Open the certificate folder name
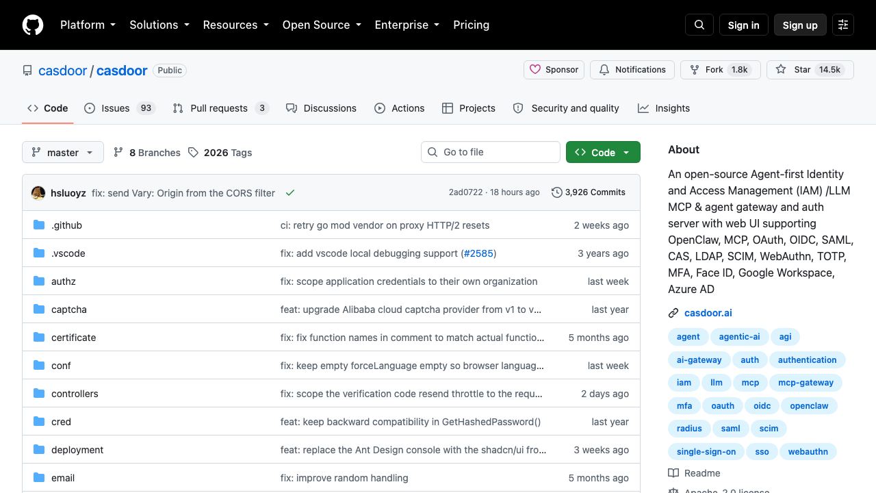Viewport: 876px width, 493px height. click(74, 338)
